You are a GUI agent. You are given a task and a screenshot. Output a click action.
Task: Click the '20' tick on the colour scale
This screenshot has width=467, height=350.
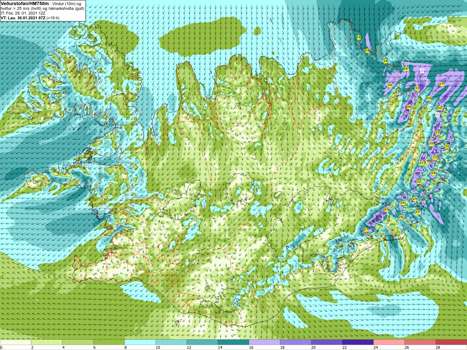(313, 347)
